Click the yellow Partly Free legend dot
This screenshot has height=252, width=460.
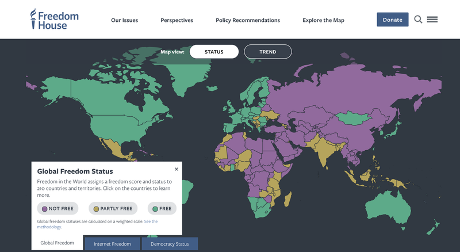(x=96, y=209)
